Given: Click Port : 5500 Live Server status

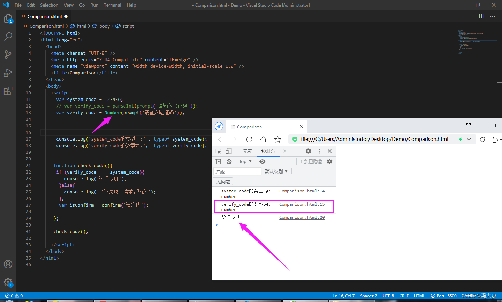Looking at the screenshot, I should coord(443,296).
